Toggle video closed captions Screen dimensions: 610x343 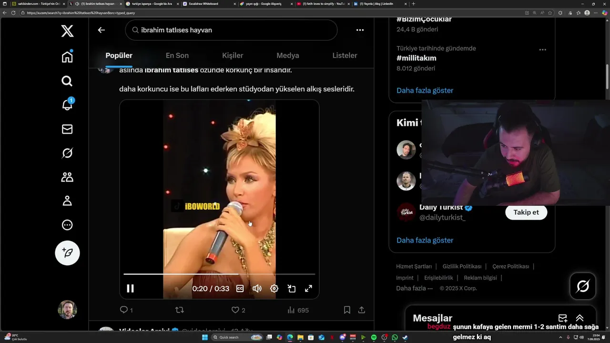pyautogui.click(x=240, y=288)
